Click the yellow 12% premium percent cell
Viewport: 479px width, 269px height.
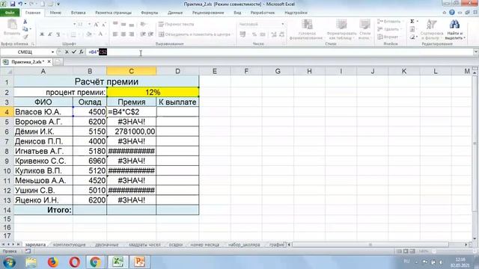153,92
